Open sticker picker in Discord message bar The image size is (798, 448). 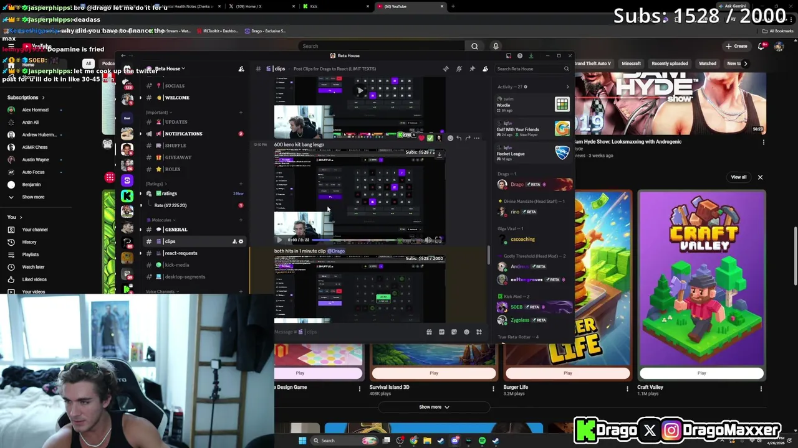[454, 332]
